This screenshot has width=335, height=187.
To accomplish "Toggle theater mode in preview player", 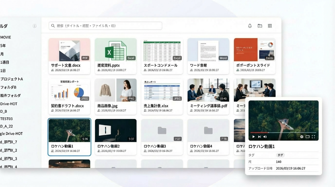I will click(308, 137).
